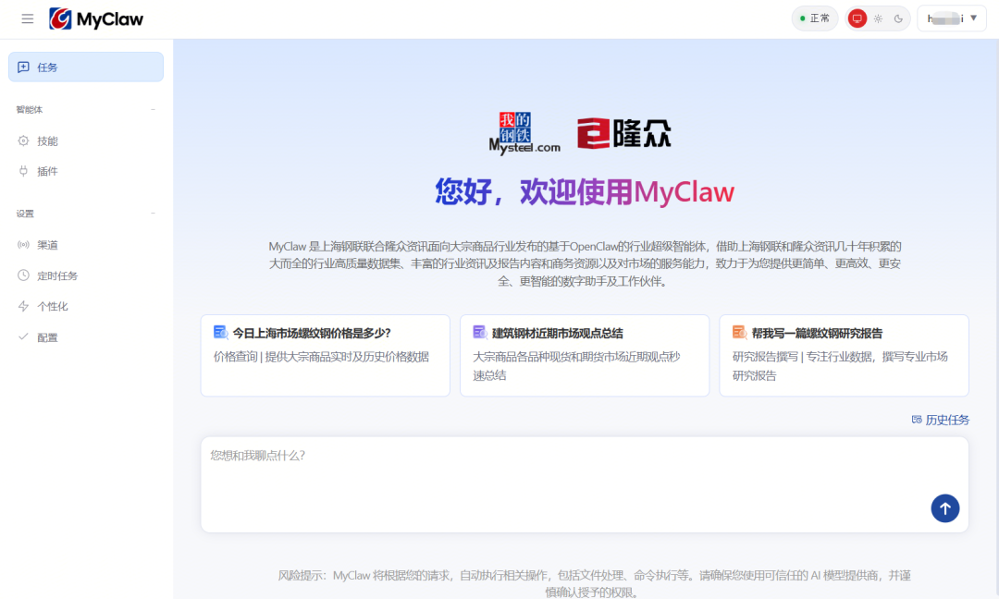Click the orange research report card icon
This screenshot has height=599, width=999.
(739, 332)
